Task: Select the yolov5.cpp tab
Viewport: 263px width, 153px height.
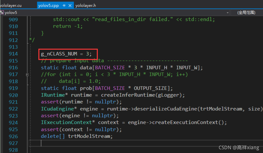Action: coord(49,5)
